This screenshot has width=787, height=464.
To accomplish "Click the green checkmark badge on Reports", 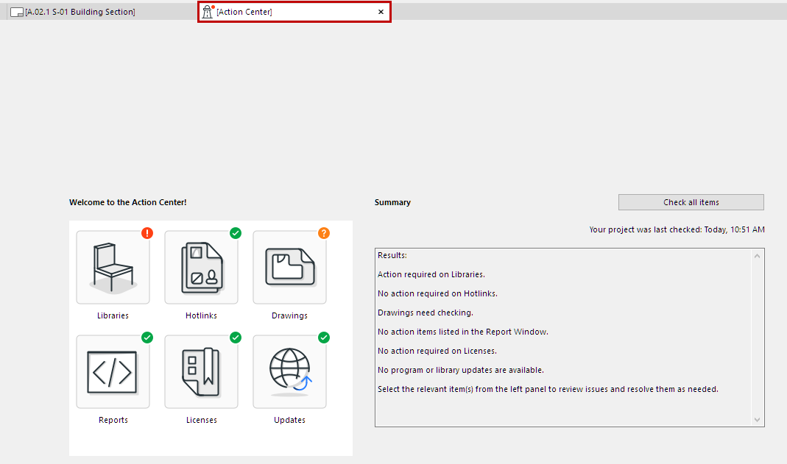I will click(147, 338).
